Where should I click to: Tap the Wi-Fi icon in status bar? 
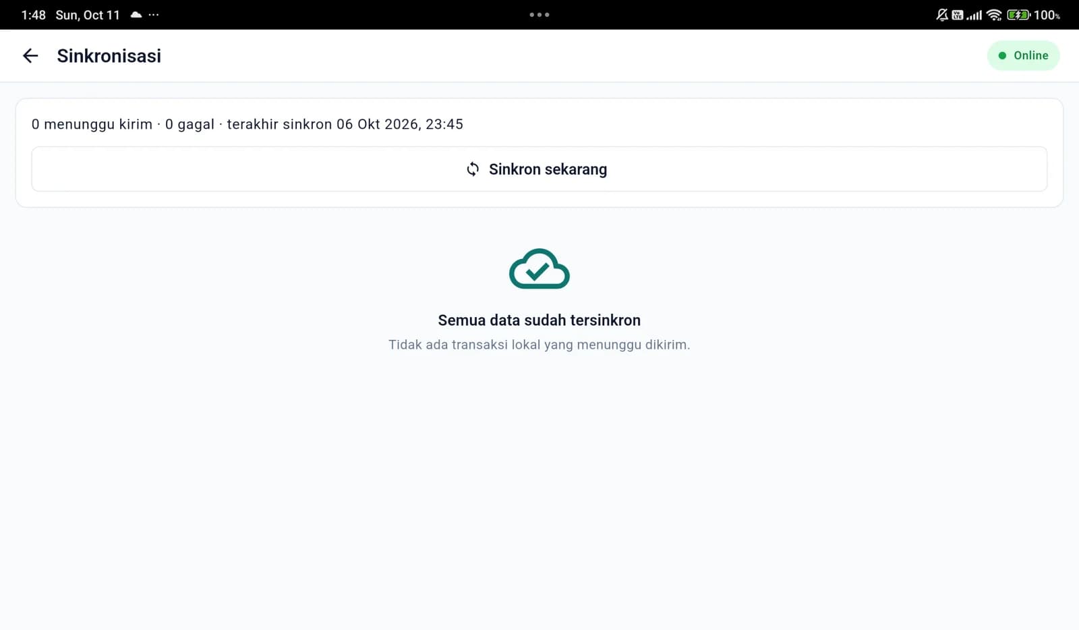pos(994,15)
